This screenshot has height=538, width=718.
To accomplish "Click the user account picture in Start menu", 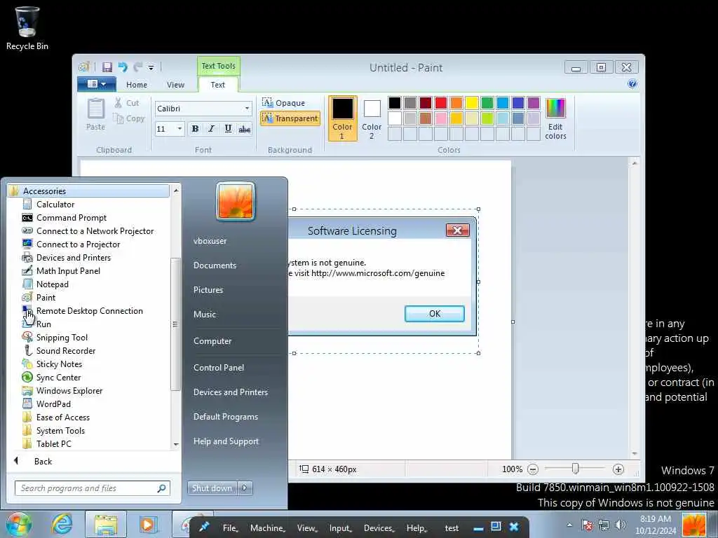I will point(236,201).
